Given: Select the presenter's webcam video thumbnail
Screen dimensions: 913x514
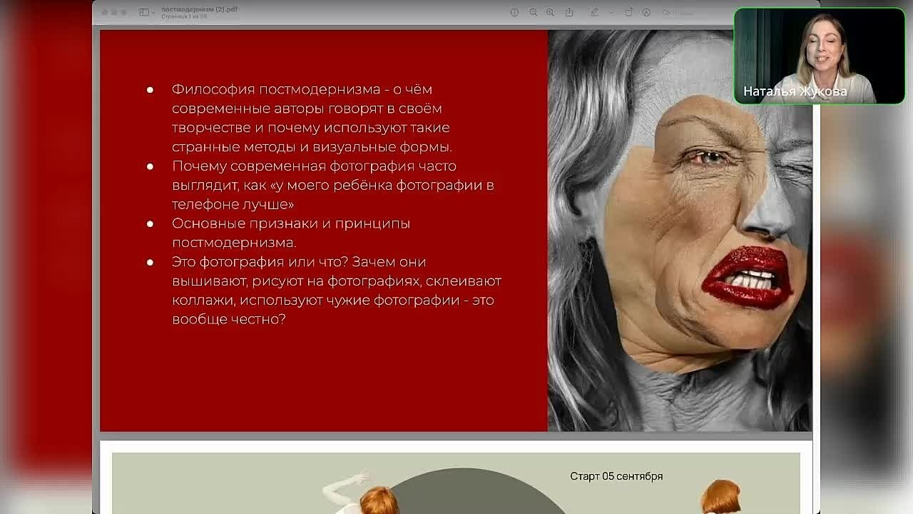Looking at the screenshot, I should click(820, 56).
